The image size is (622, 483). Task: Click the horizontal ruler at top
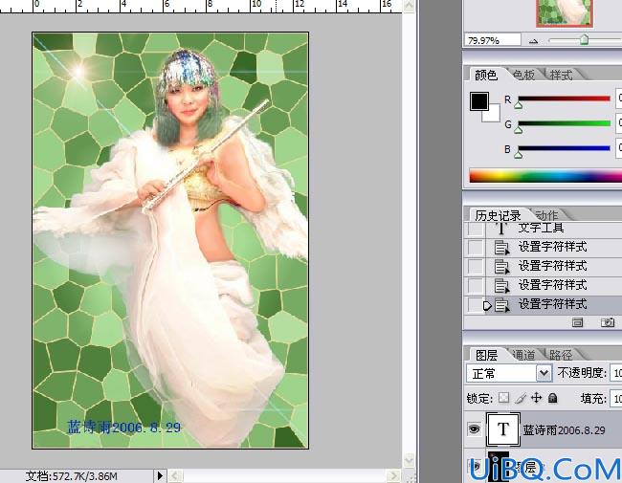click(x=201, y=6)
